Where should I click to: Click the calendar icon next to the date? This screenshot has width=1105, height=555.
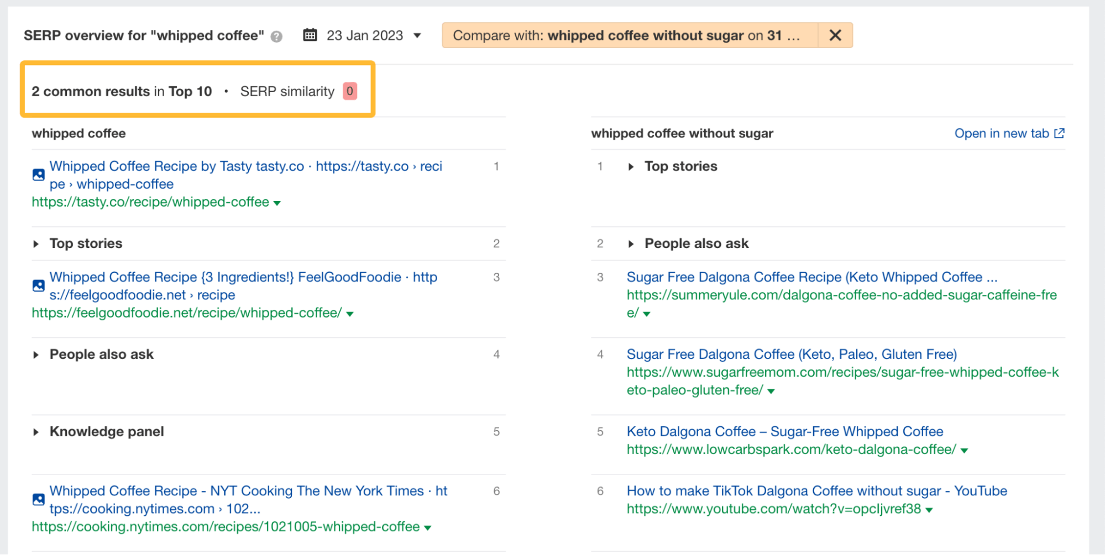point(311,35)
